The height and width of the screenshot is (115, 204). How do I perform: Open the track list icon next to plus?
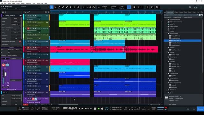tap(46, 12)
